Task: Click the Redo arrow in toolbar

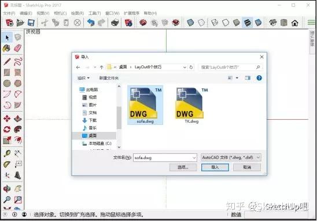Action: tap(101, 23)
